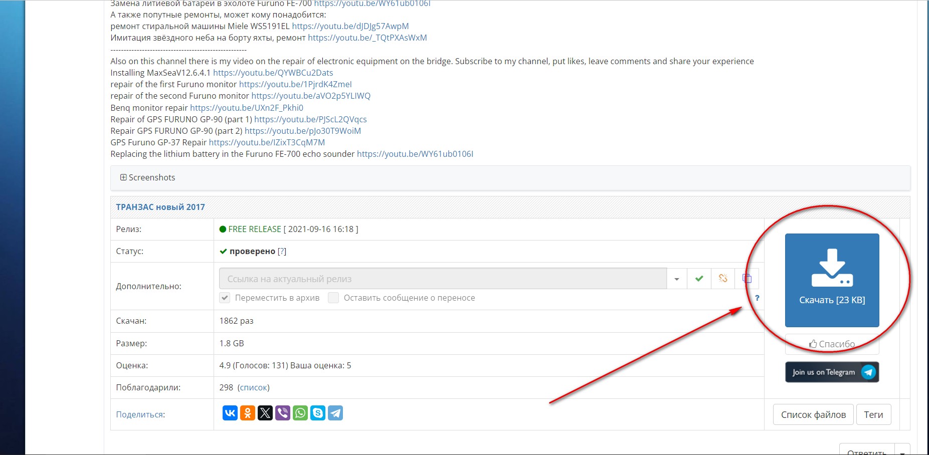Share via the VK icon
Screen dimensions: 929x455
click(230, 413)
